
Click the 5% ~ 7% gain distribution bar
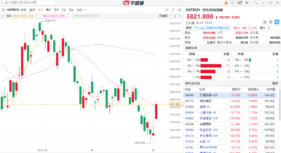pyautogui.click(x=208, y=71)
